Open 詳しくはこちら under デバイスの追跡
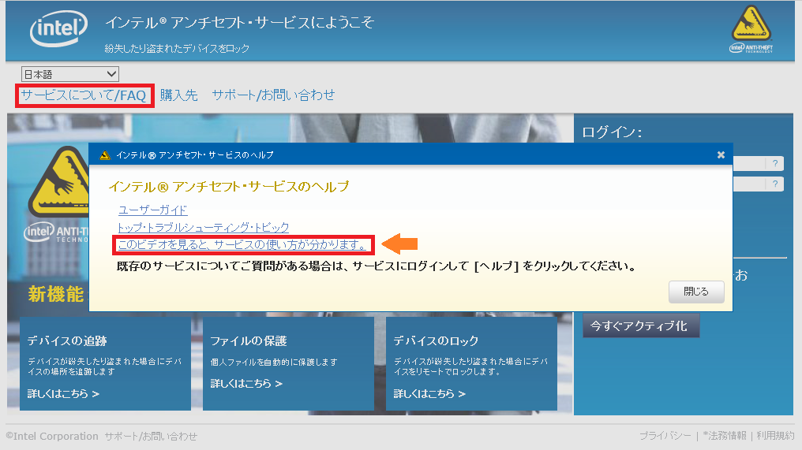The height and width of the screenshot is (450, 802). point(63,394)
